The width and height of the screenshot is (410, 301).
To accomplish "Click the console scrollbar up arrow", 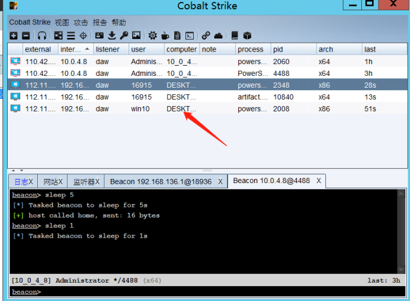I will click(x=401, y=194).
